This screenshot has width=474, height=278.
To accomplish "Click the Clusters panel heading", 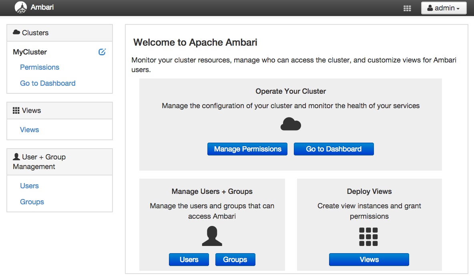I will click(x=60, y=33).
